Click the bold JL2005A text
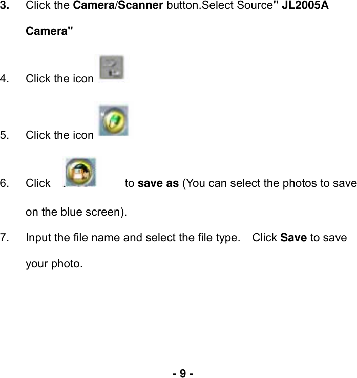This screenshot has width=357, height=378. pos(305,5)
